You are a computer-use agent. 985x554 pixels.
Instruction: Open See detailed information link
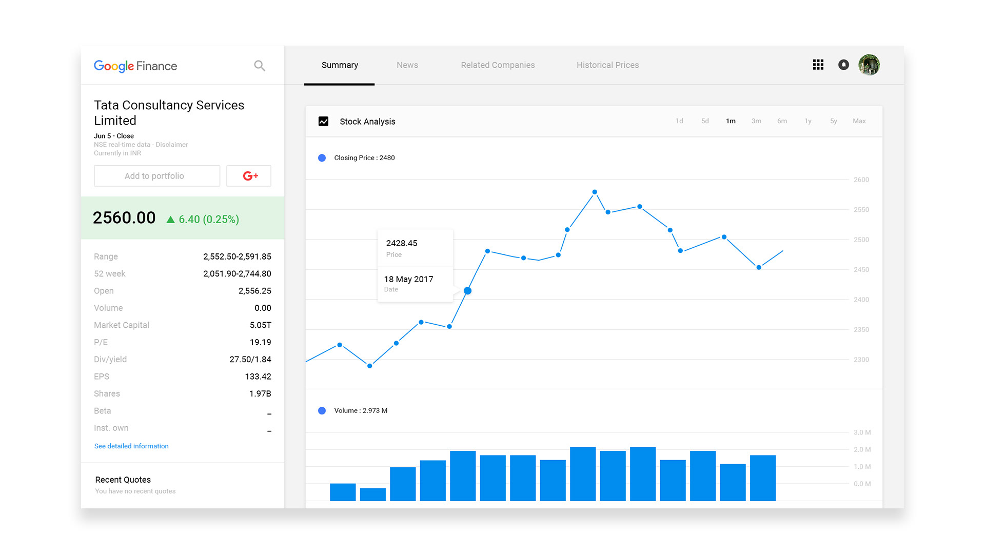point(131,446)
